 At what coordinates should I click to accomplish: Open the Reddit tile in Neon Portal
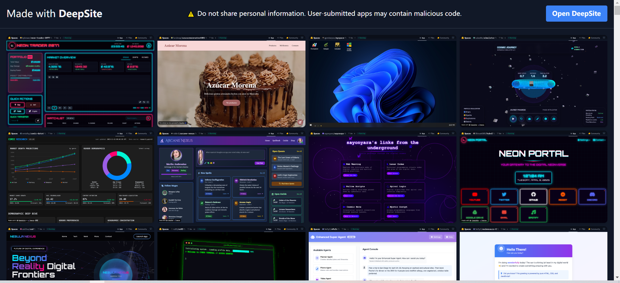[563, 197]
